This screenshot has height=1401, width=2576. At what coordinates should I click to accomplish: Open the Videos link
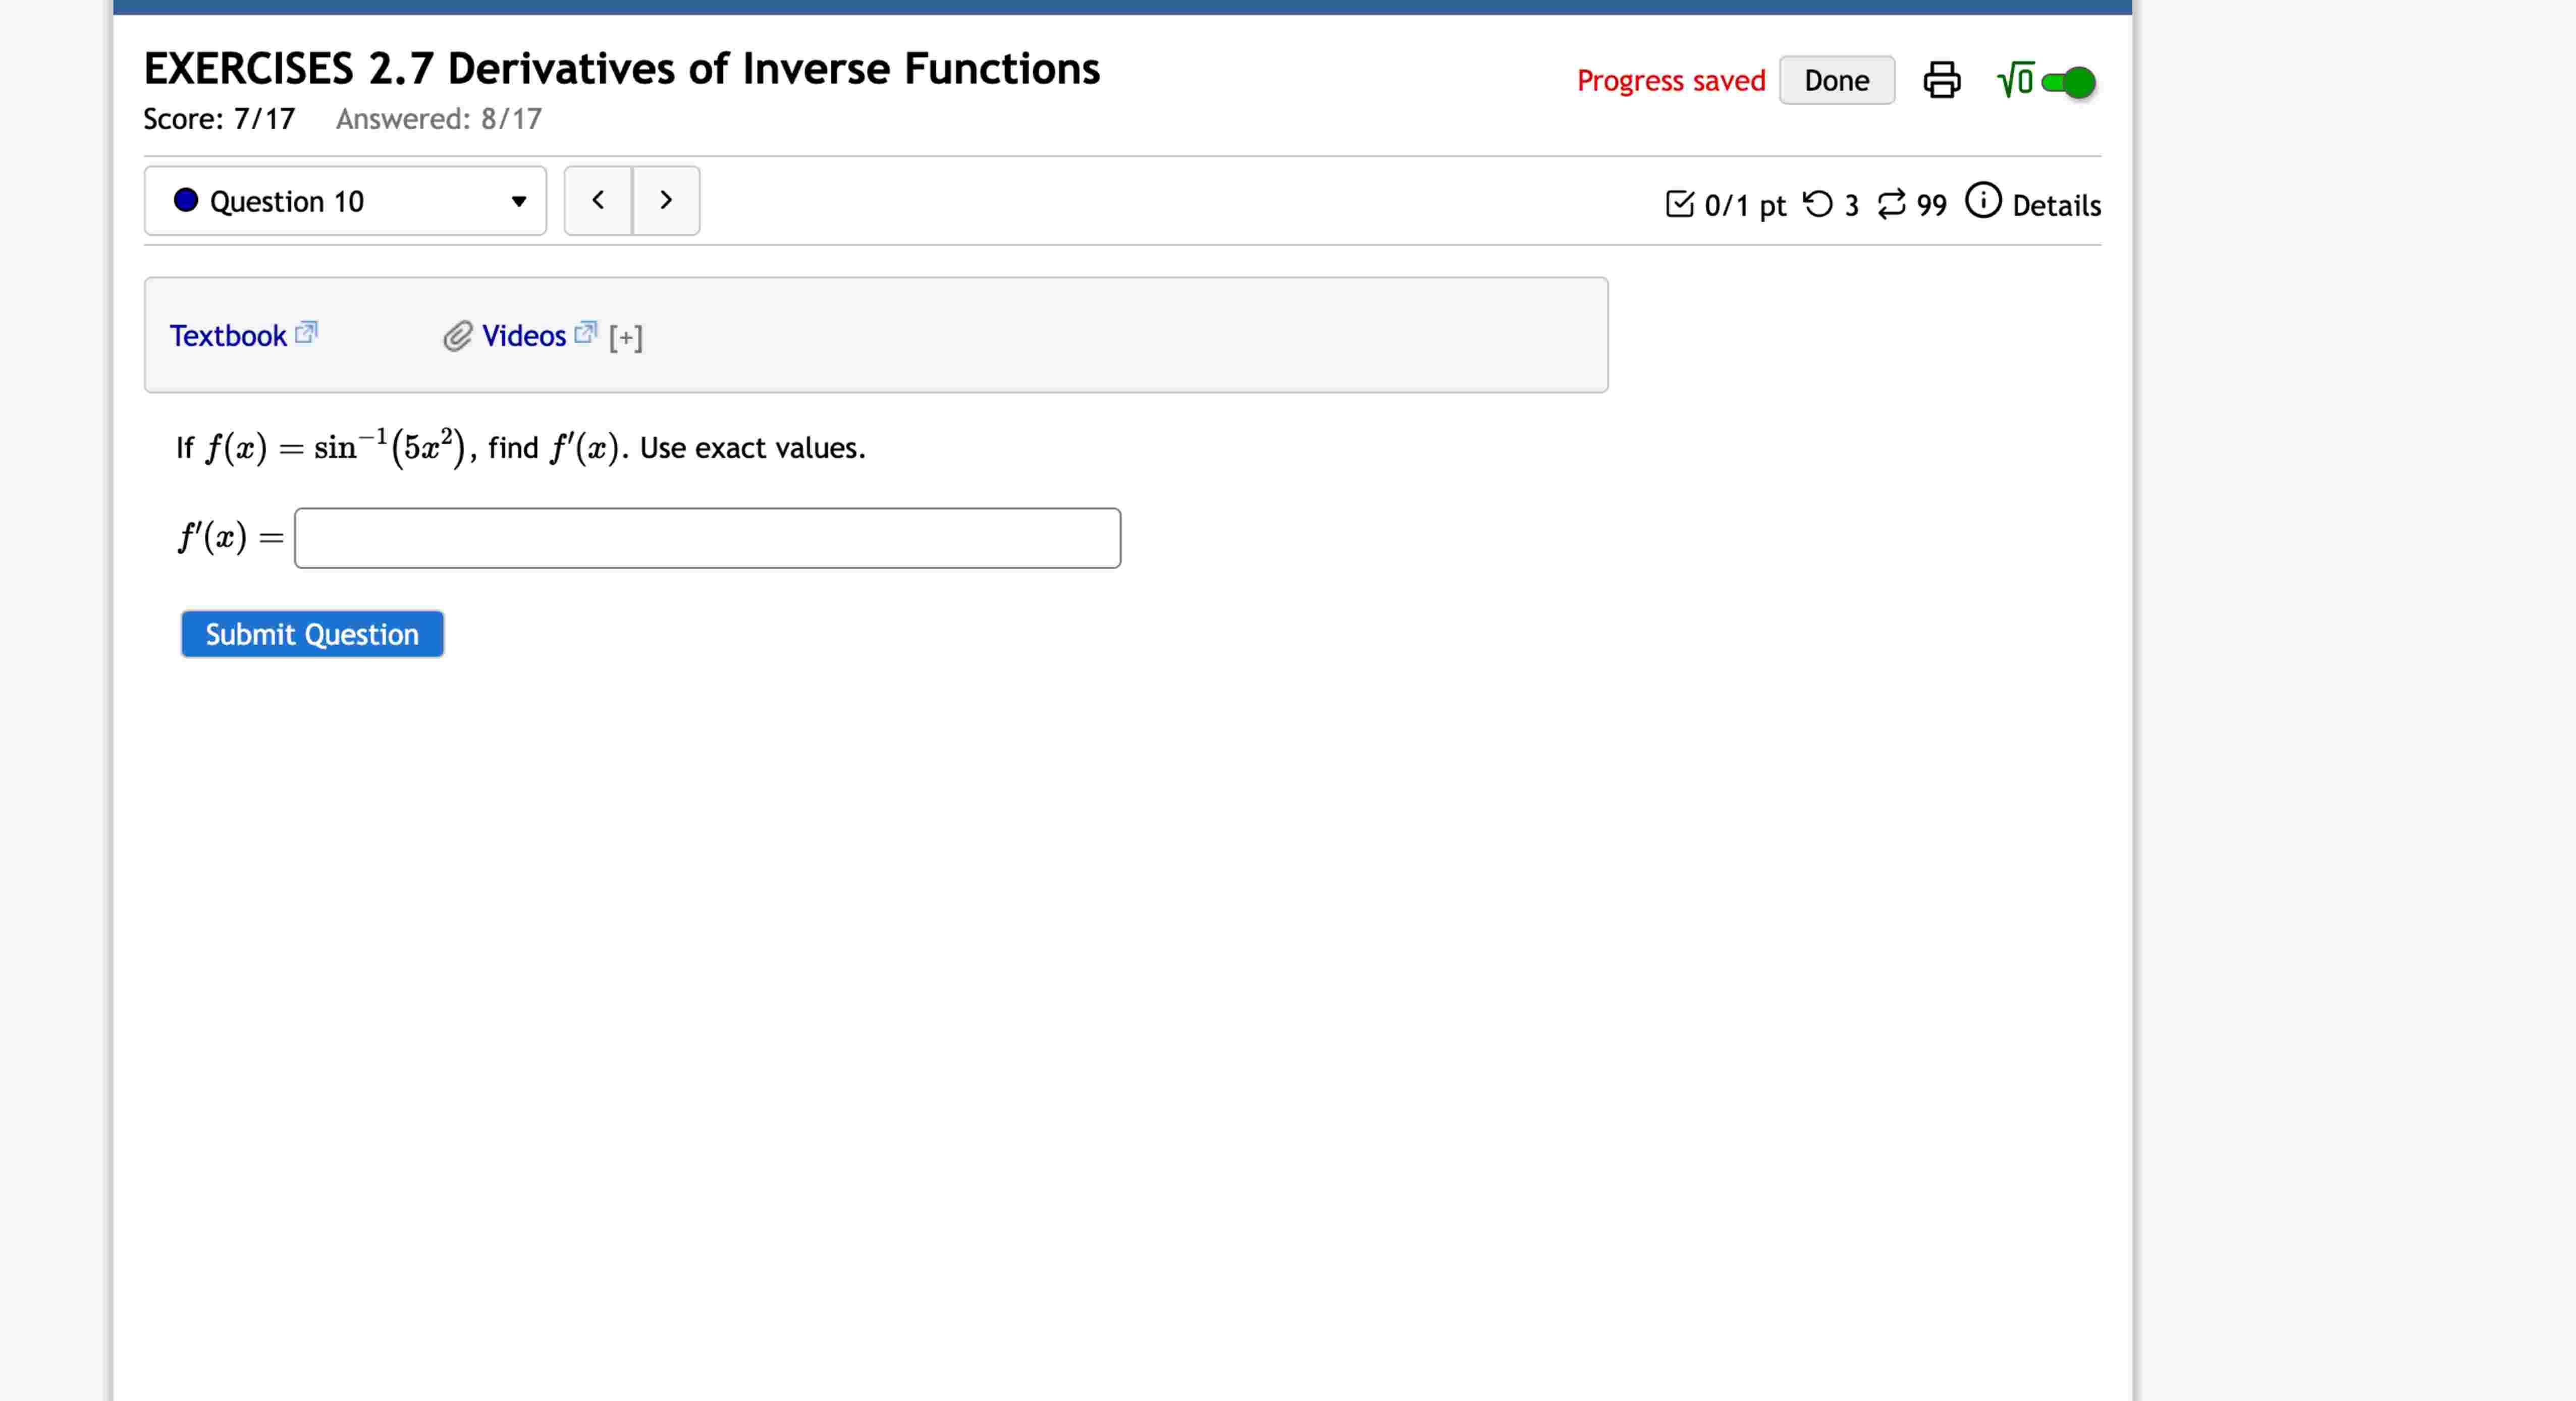524,336
